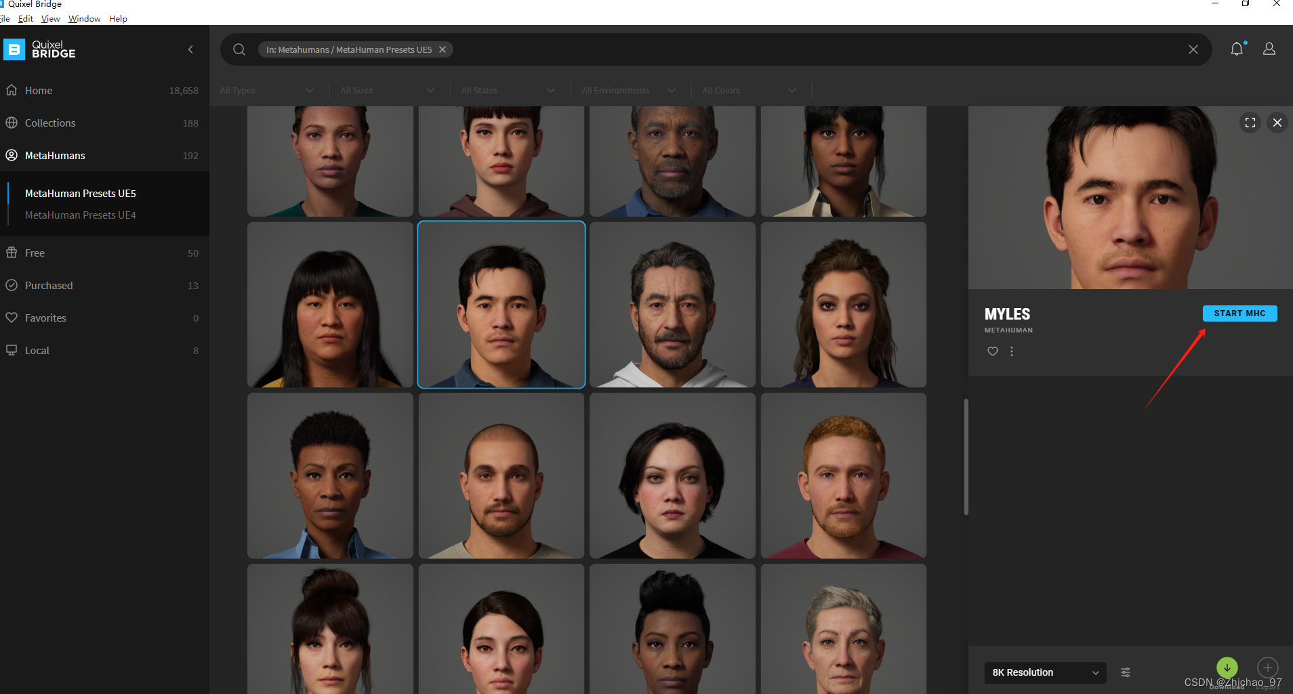Screen dimensions: 1293x694
Task: Open the All States filter dropdown
Action: point(508,90)
